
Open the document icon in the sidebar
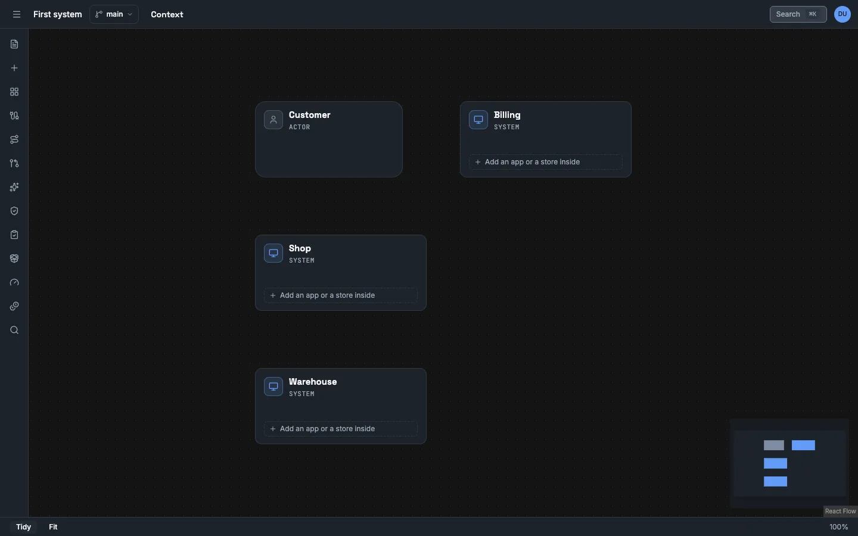tap(14, 44)
